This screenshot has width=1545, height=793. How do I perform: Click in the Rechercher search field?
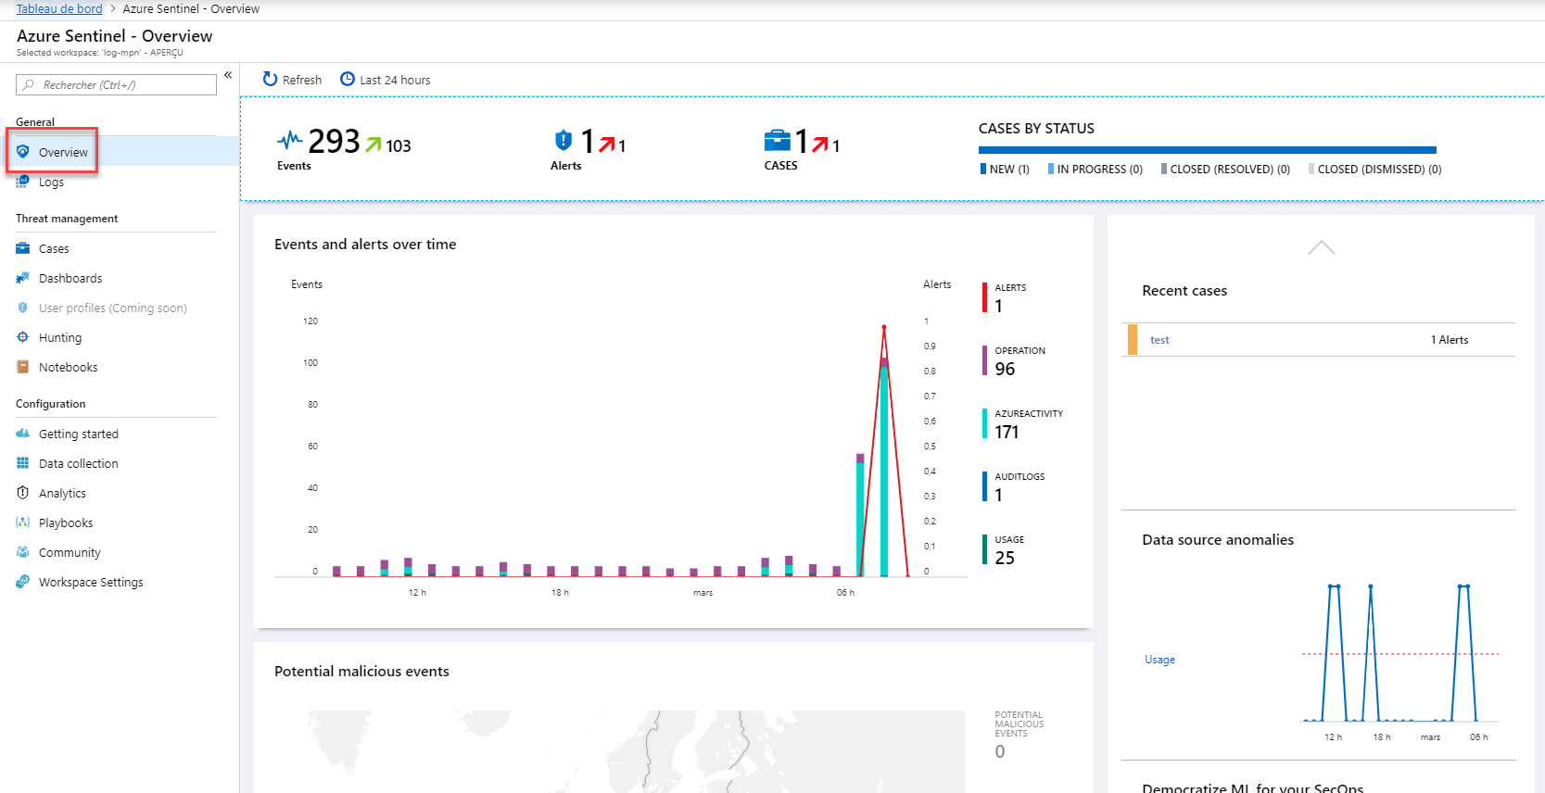point(116,84)
